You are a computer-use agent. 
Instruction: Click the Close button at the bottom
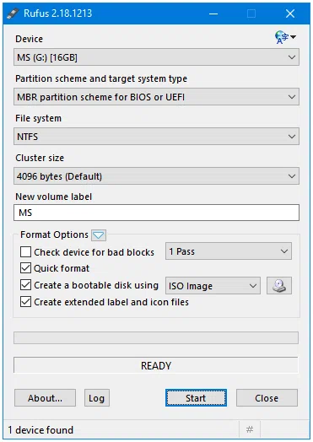coord(267,398)
